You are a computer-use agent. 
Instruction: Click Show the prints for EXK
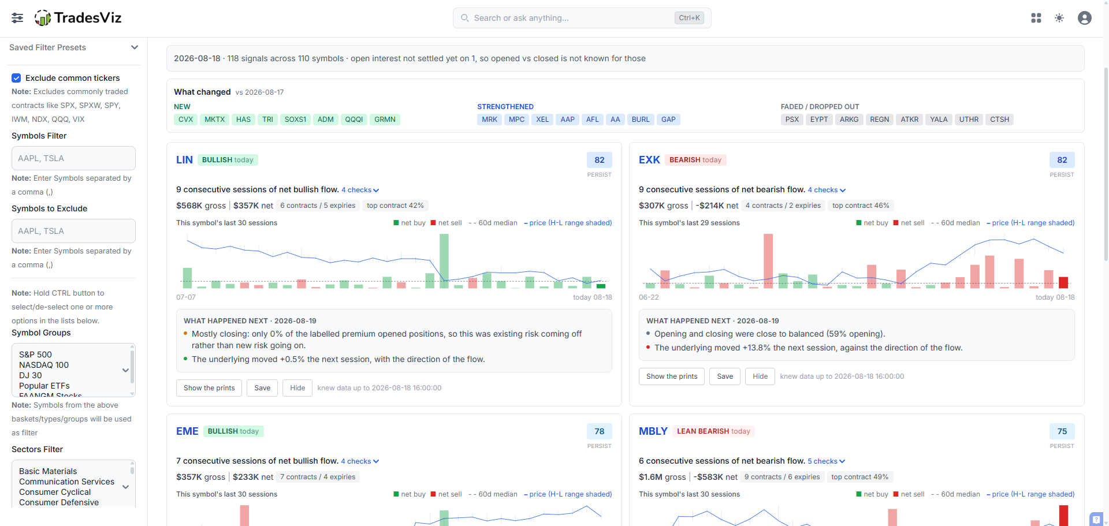tap(672, 376)
